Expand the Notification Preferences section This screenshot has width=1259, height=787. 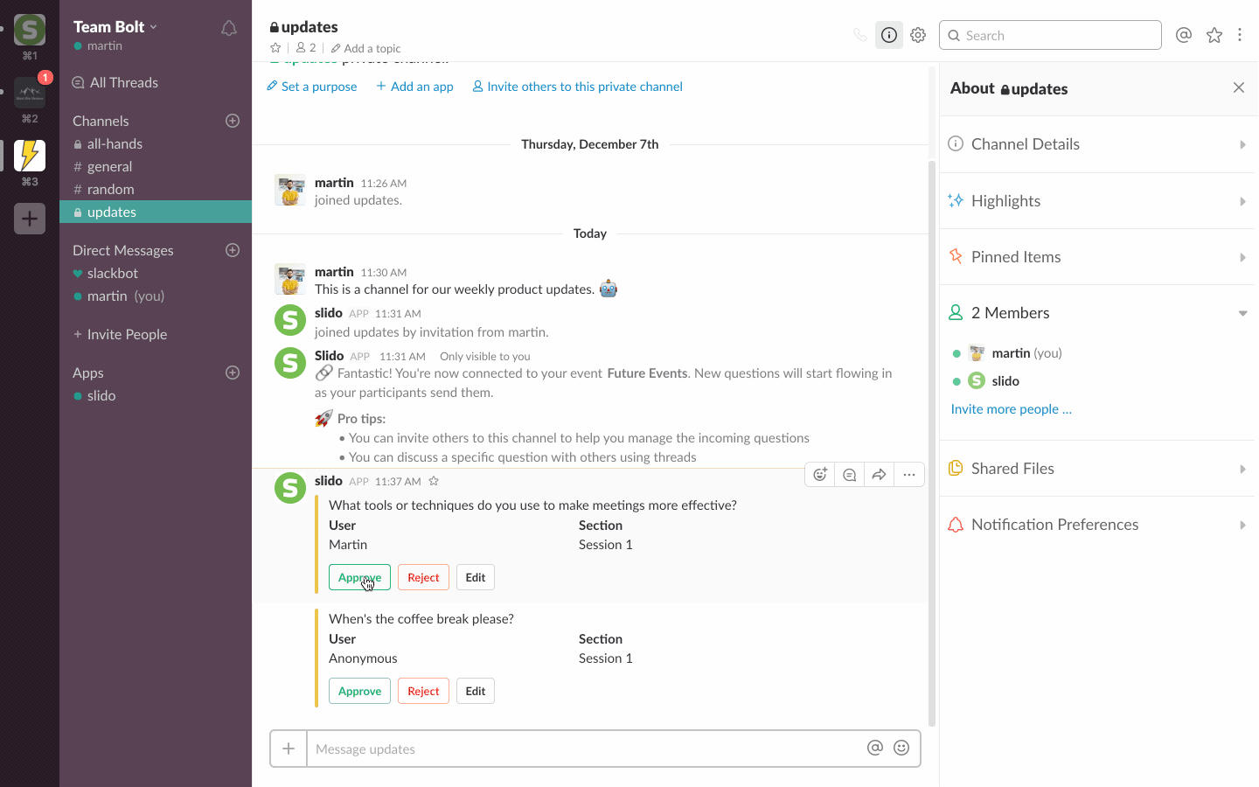(x=1098, y=525)
